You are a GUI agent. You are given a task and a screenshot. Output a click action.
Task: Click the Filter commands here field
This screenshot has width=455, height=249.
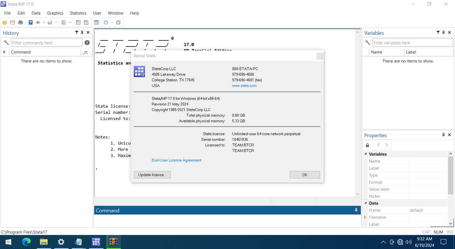(47, 43)
